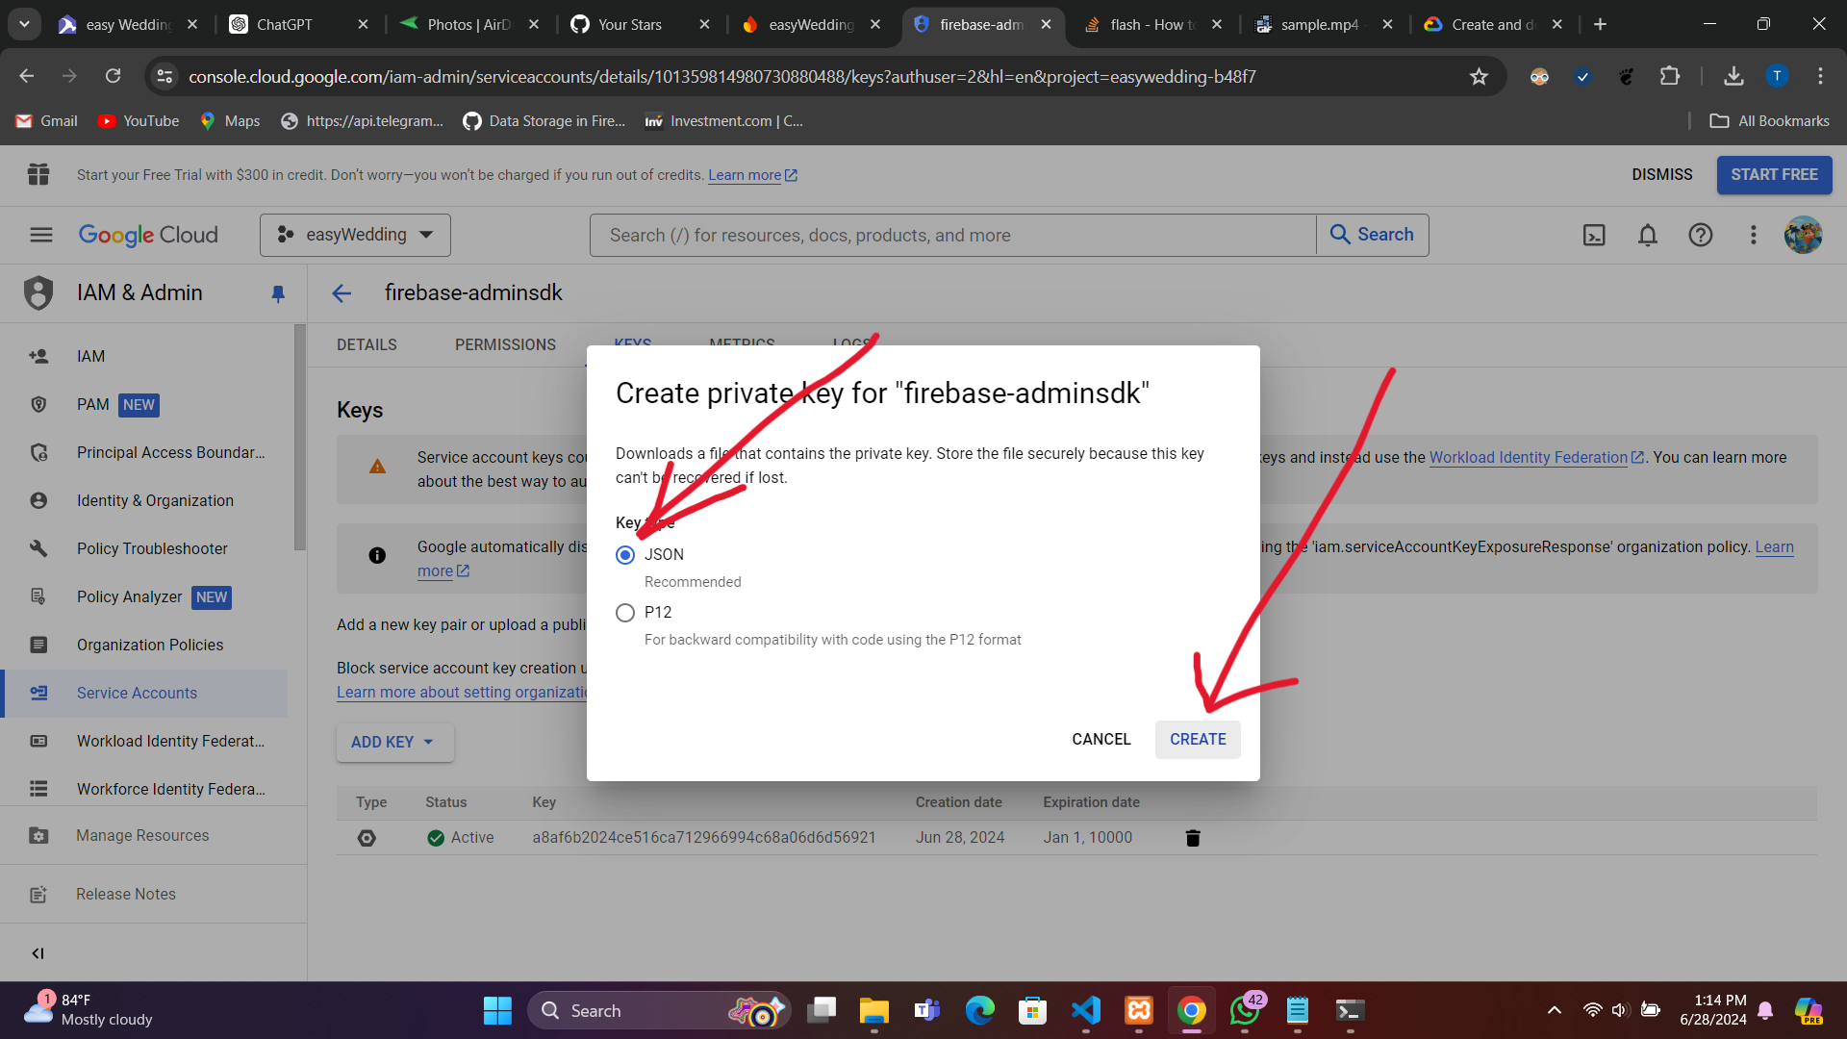This screenshot has width=1847, height=1039.
Task: Collapse the side navigation panel
Action: point(38,953)
